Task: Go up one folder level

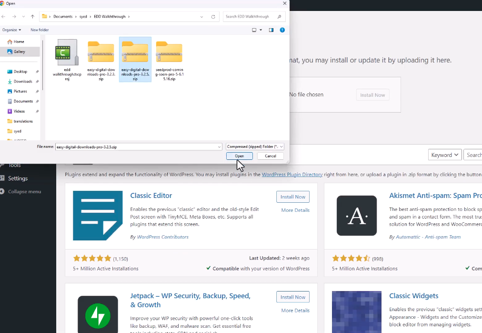Action: click(x=32, y=17)
